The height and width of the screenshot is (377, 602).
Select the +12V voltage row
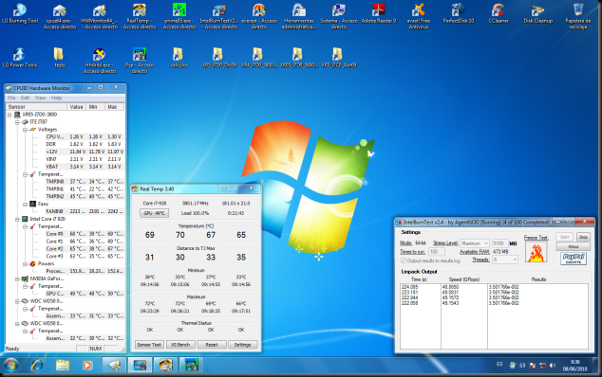(85, 152)
